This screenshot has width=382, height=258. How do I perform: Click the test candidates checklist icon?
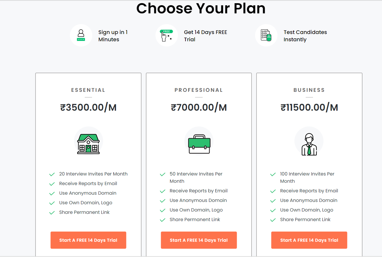coord(266,35)
